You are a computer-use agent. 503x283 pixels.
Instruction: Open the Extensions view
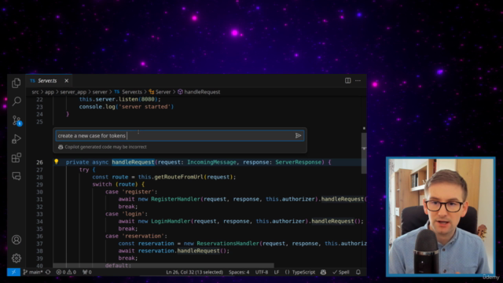click(x=17, y=157)
